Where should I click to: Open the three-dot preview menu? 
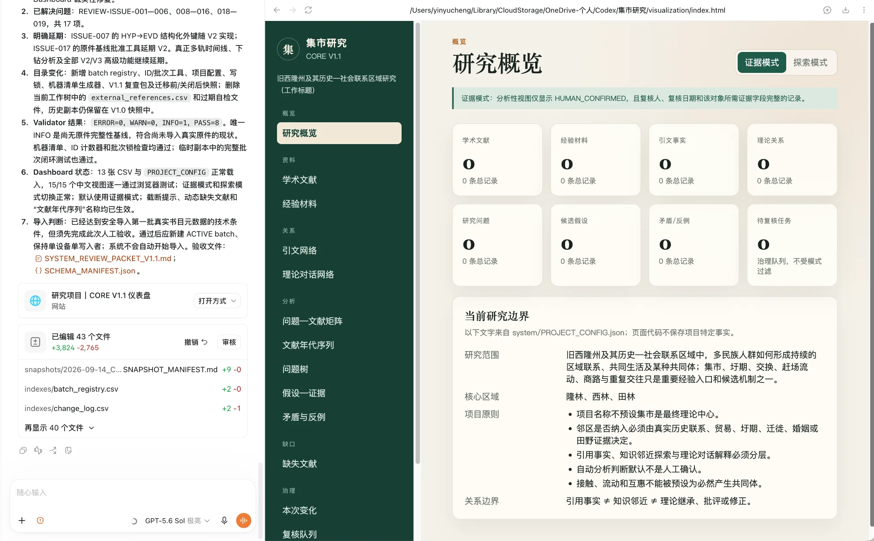[864, 10]
